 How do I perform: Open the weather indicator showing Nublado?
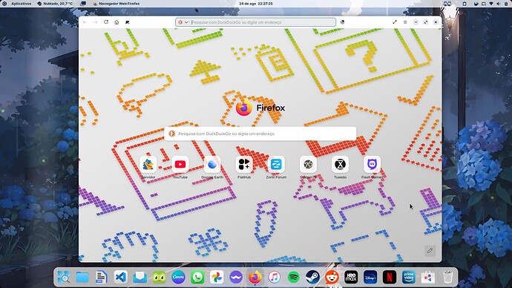55,4
